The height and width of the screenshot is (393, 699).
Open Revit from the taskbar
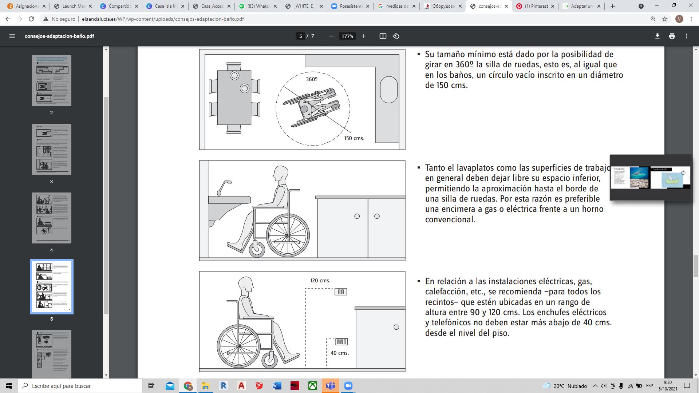[224, 386]
